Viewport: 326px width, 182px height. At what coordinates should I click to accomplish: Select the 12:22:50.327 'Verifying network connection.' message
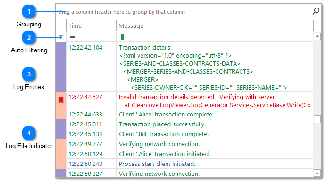pyautogui.click(x=159, y=174)
